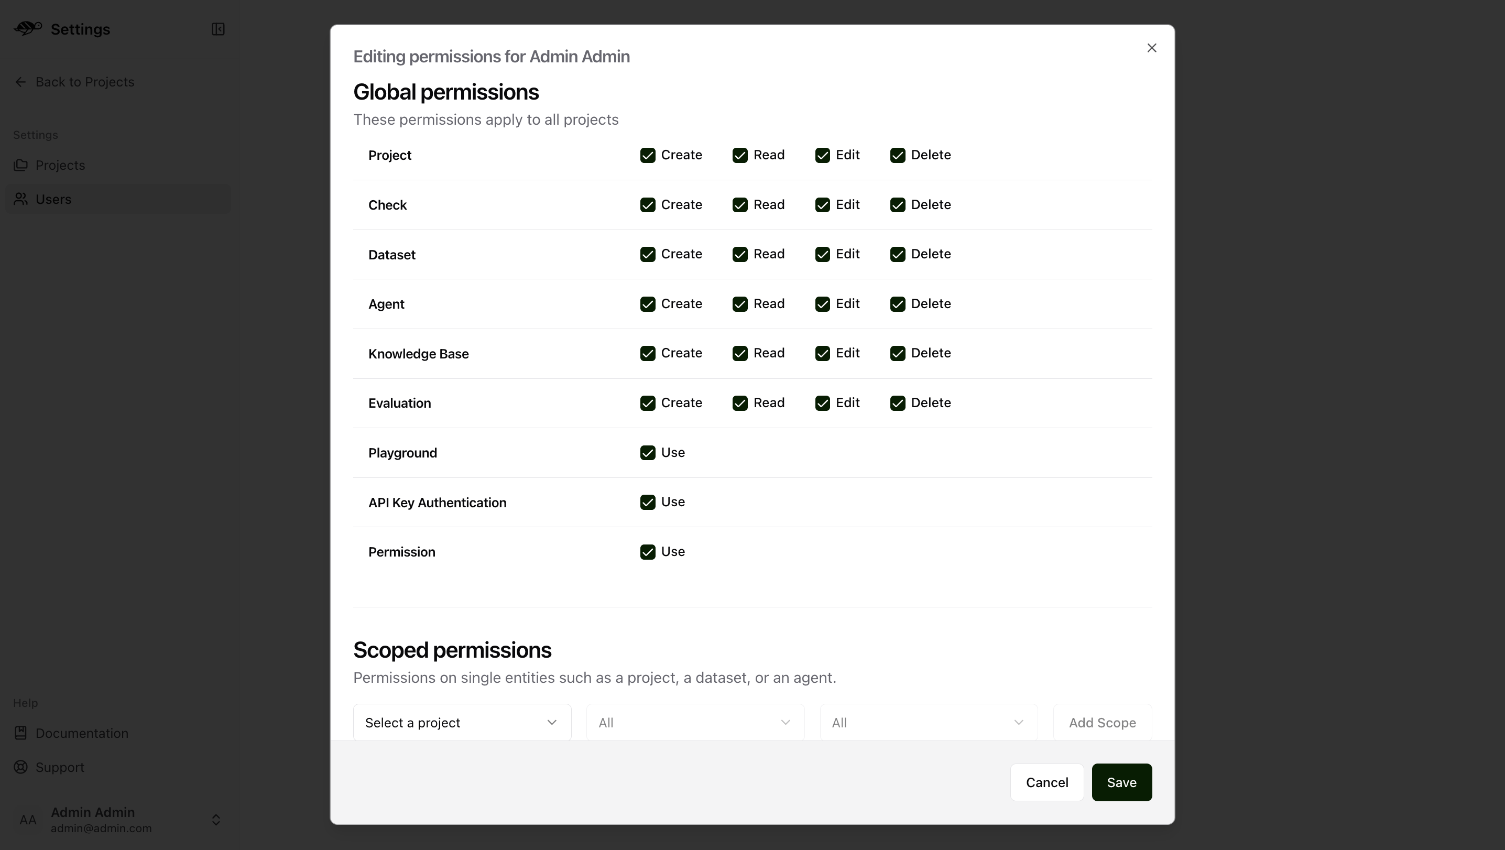
Task: Uncheck Agent Delete permission
Action: coord(897,304)
